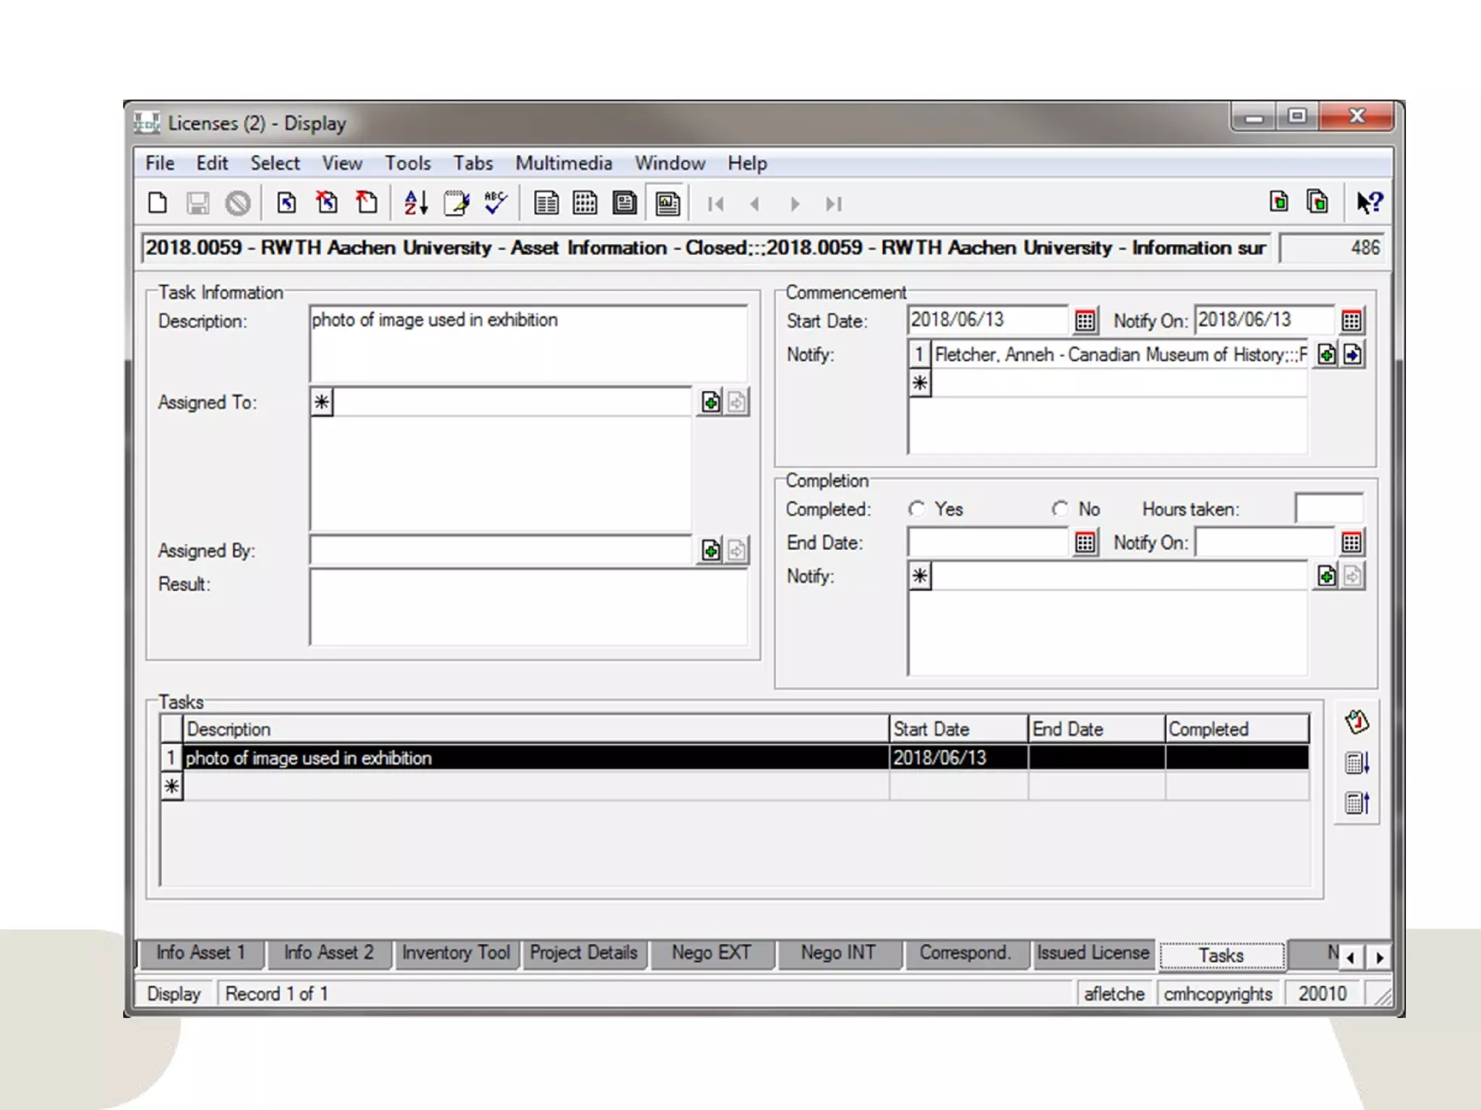Click the New record toolbar icon
The width and height of the screenshot is (1481, 1110).
click(158, 203)
